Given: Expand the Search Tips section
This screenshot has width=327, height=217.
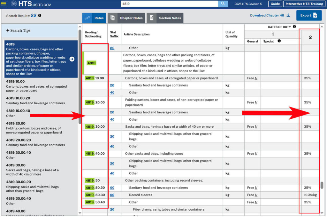Looking at the screenshot, I should click(19, 30).
